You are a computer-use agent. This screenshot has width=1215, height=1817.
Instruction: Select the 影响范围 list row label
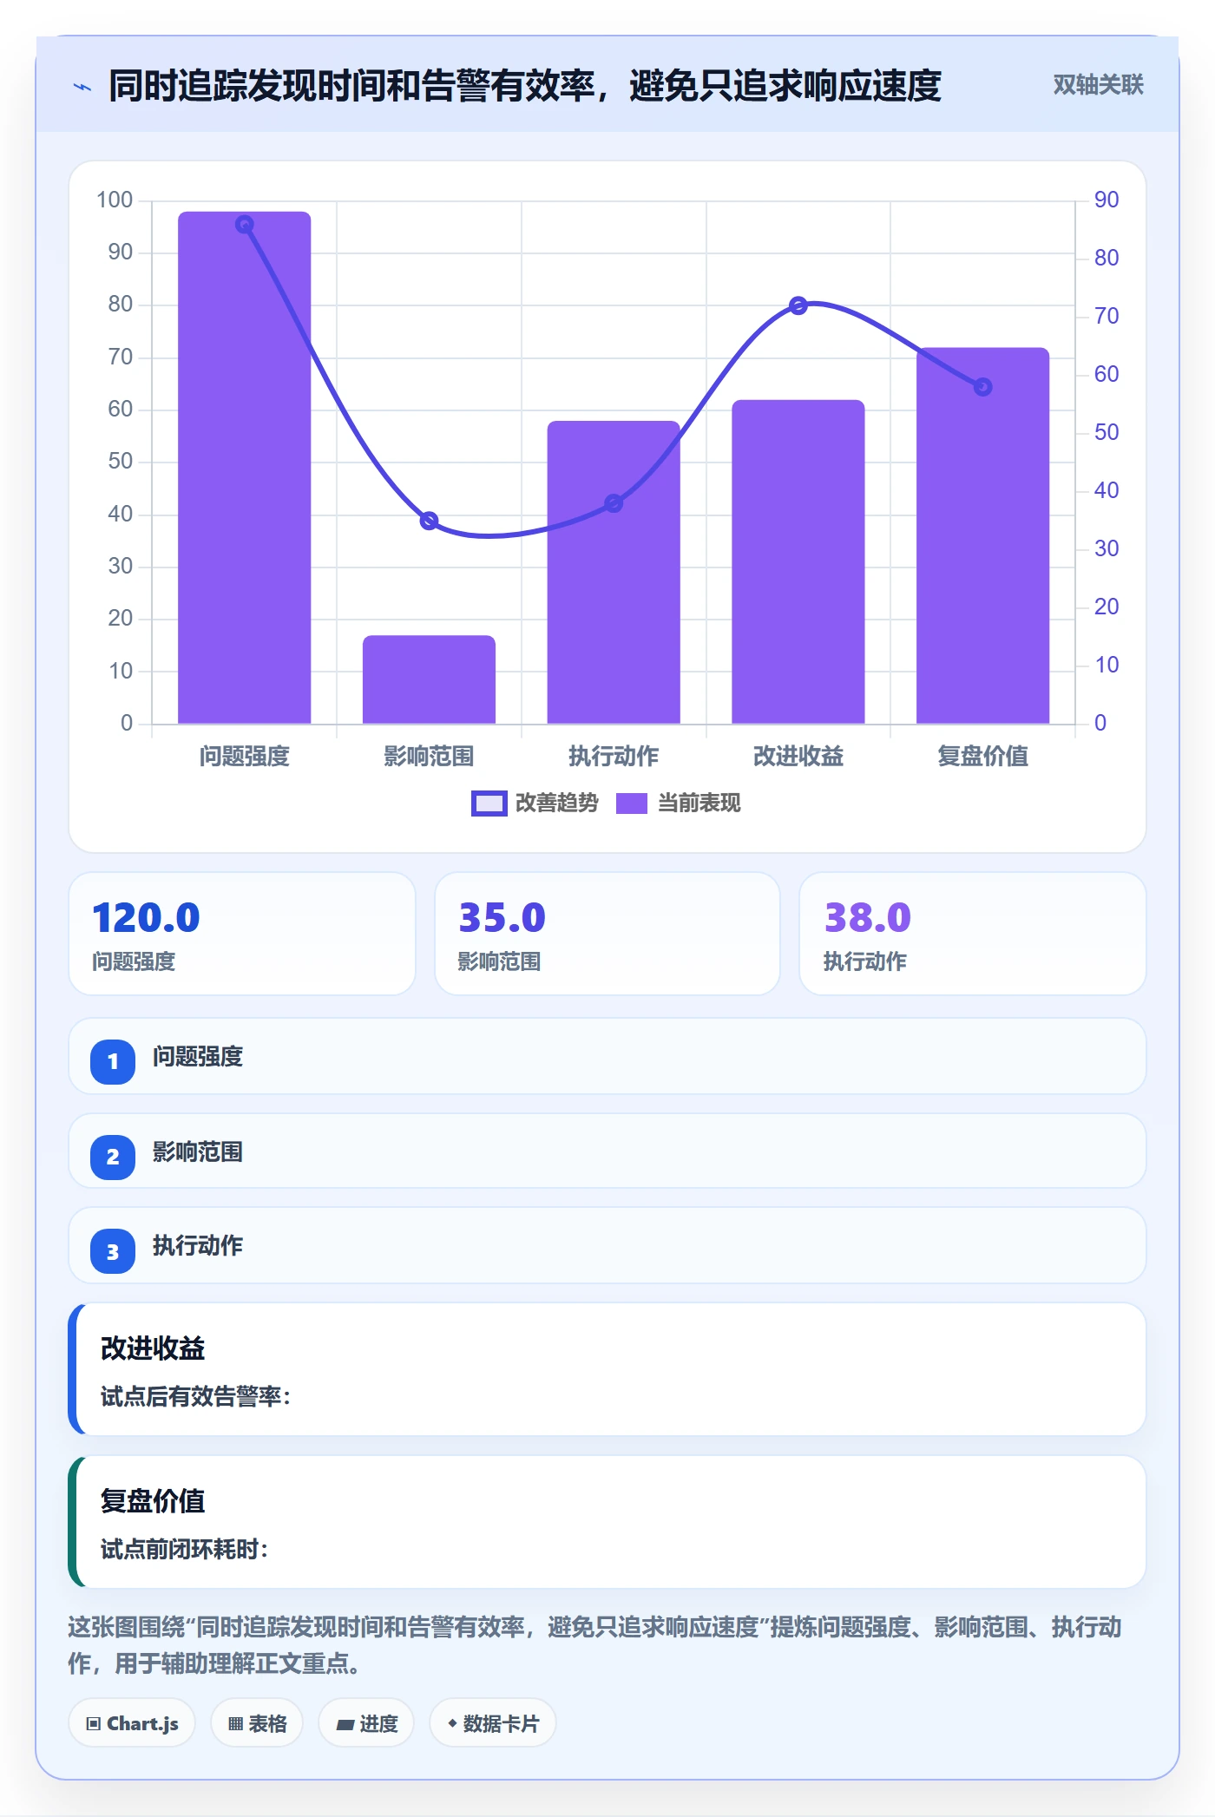(198, 1152)
